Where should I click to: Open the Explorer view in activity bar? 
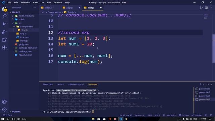pos(4,9)
